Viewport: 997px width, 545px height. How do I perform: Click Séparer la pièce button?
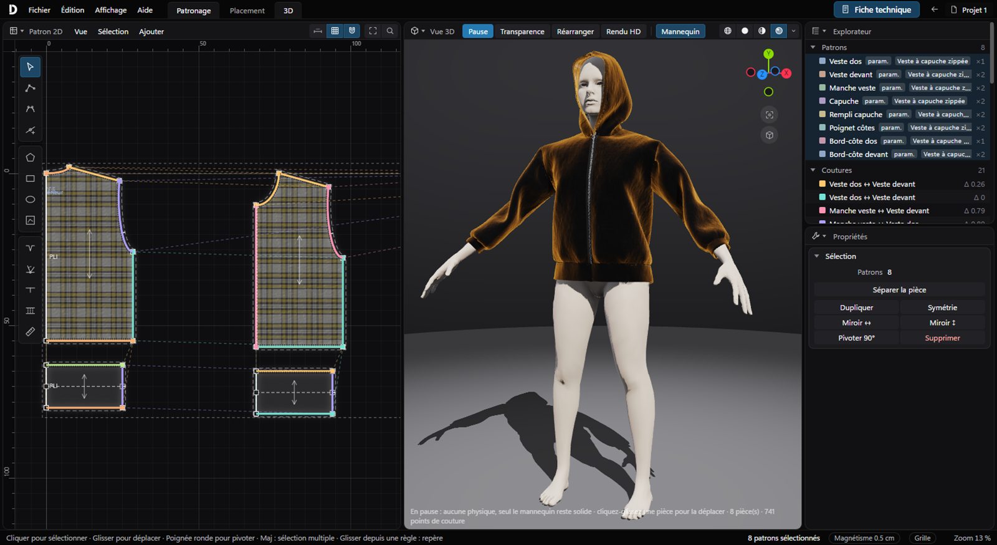click(899, 290)
